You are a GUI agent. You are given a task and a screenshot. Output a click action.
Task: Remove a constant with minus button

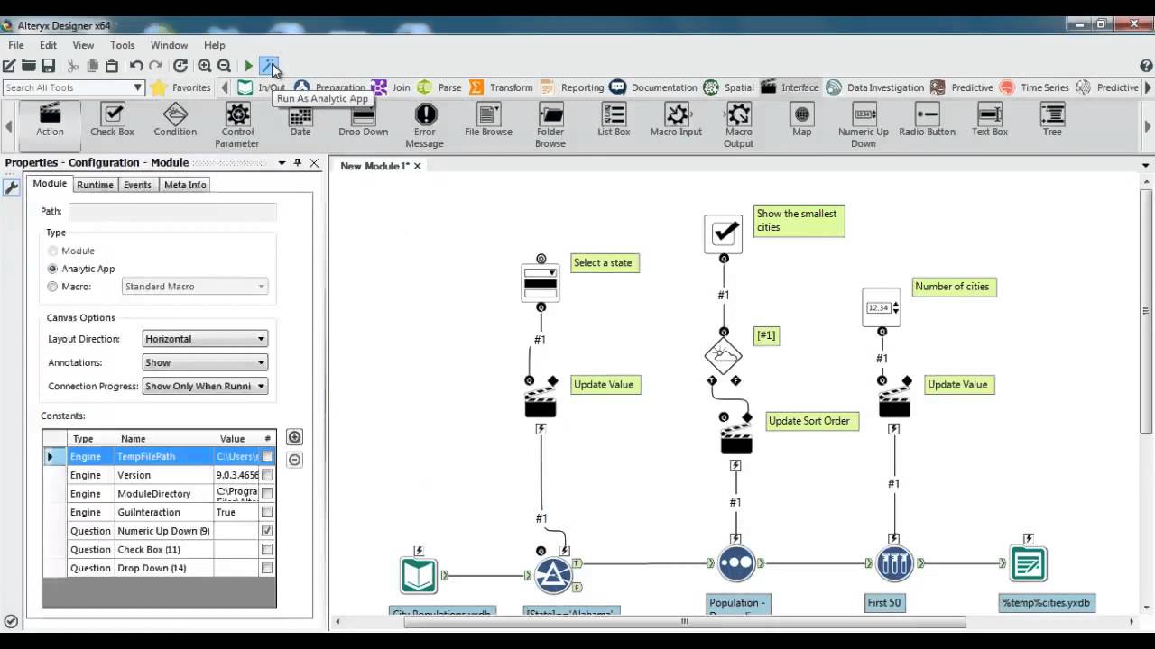(294, 460)
